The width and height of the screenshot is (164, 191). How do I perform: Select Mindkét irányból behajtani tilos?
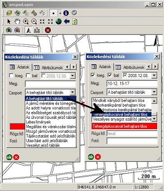coord(122,100)
